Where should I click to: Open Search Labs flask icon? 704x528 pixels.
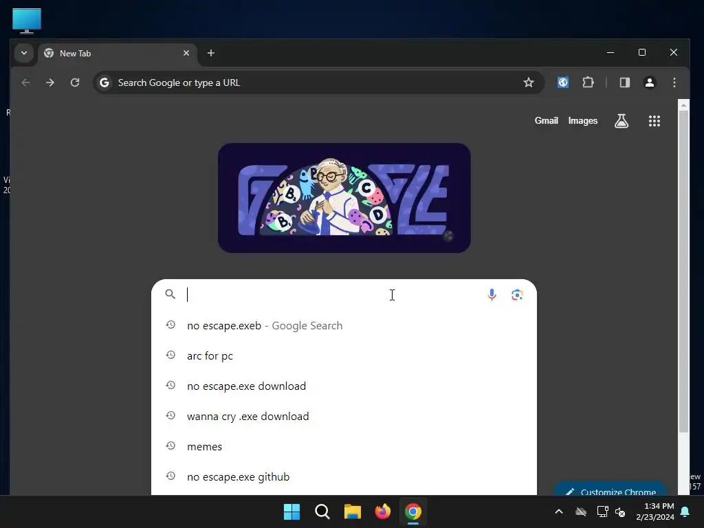[x=621, y=121]
